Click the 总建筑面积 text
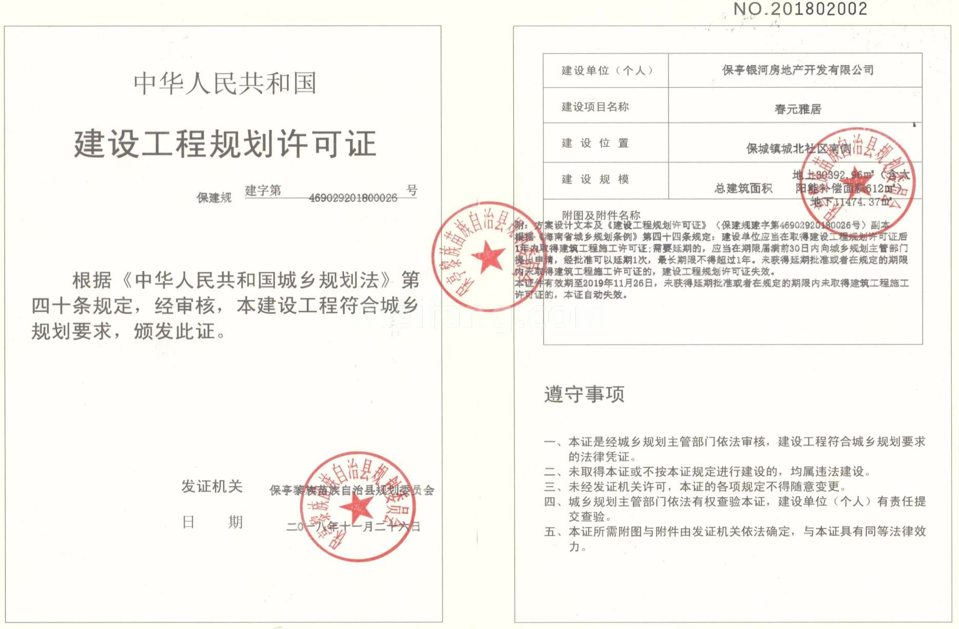959x629 pixels. pyautogui.click(x=743, y=188)
